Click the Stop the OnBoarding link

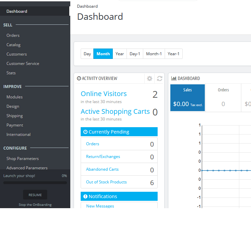coord(35,204)
